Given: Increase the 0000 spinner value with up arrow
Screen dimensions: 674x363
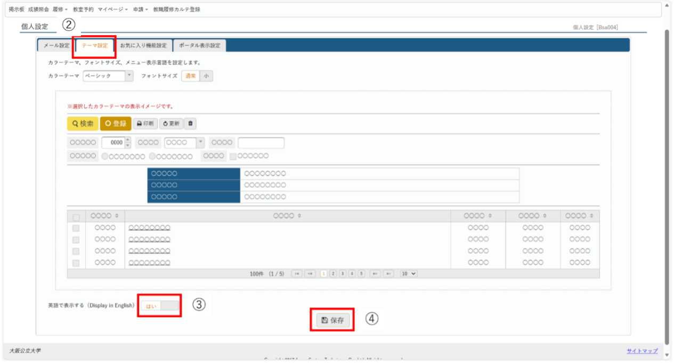Looking at the screenshot, I should pos(127,140).
